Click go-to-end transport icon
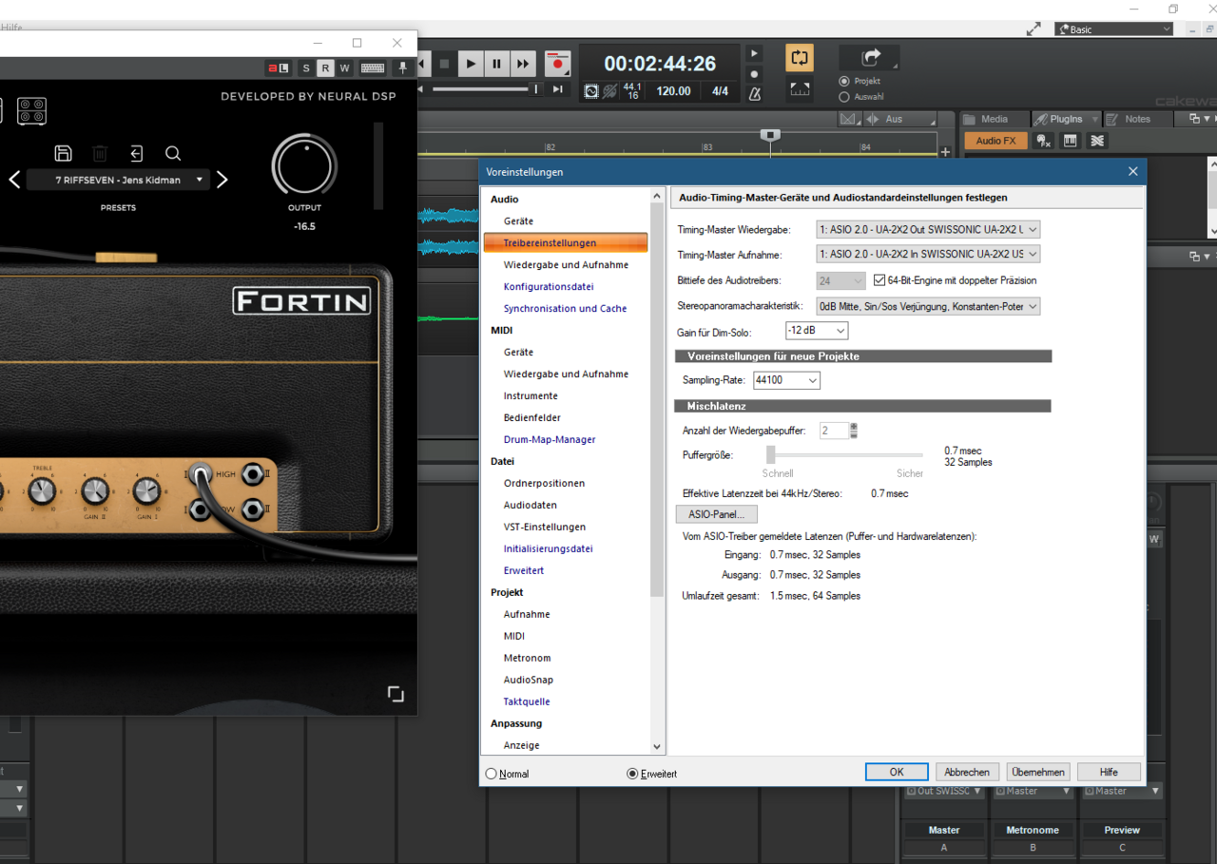Viewport: 1217px width, 864px height. pos(558,89)
